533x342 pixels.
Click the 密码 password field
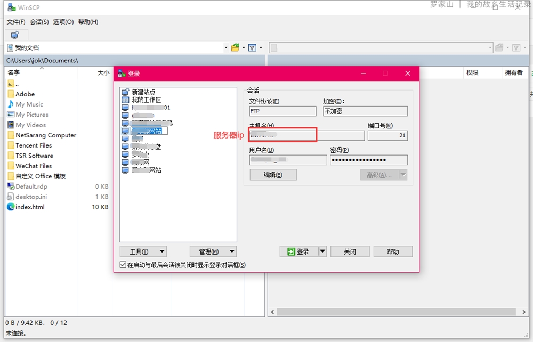click(x=368, y=160)
